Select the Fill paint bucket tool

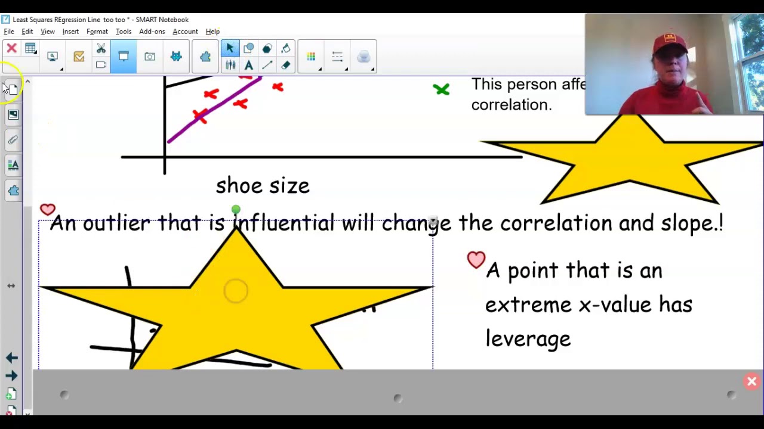(286, 48)
